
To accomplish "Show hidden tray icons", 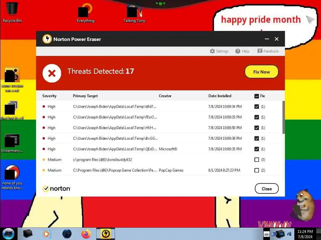I will tap(266, 234).
